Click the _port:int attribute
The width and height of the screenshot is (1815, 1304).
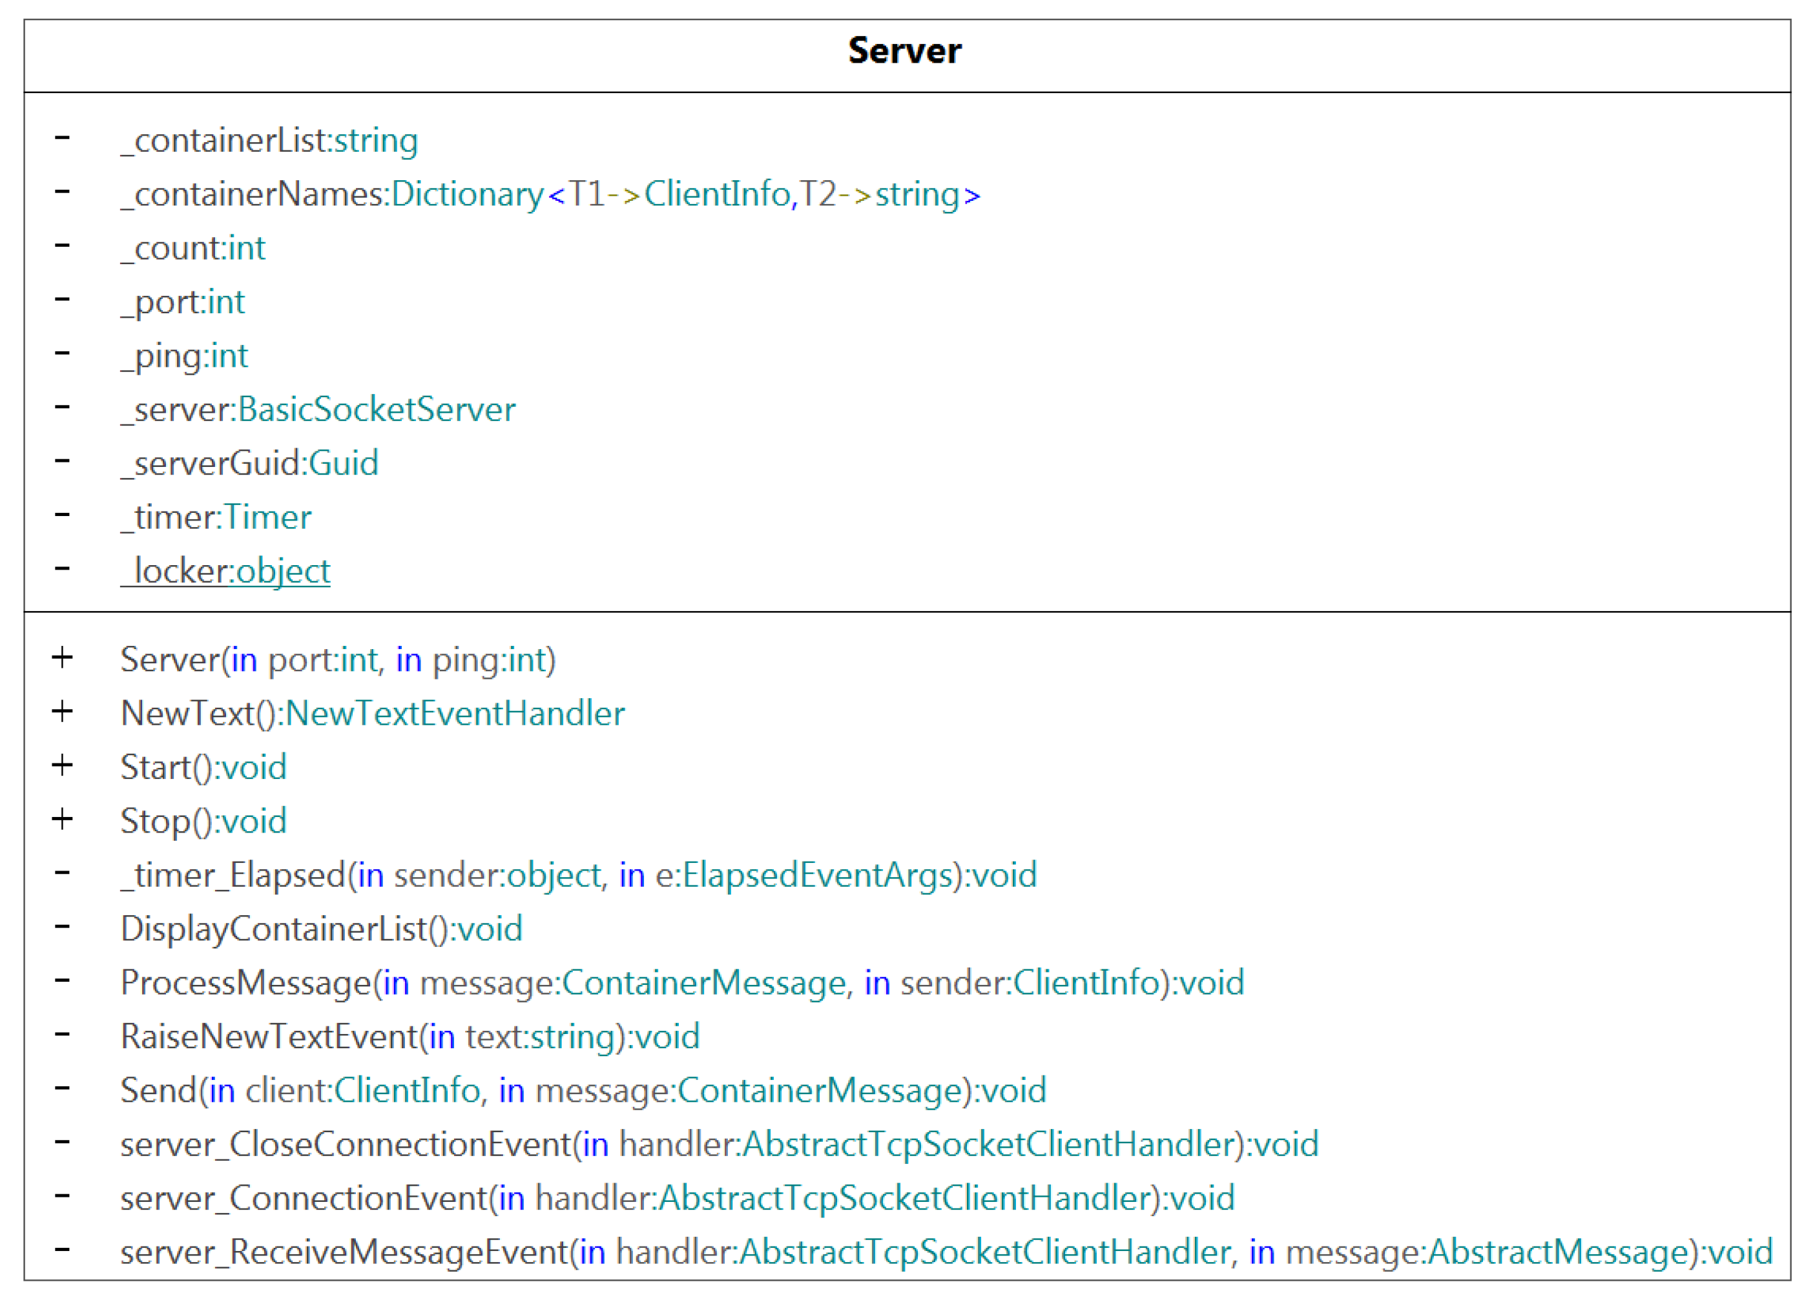click(182, 302)
